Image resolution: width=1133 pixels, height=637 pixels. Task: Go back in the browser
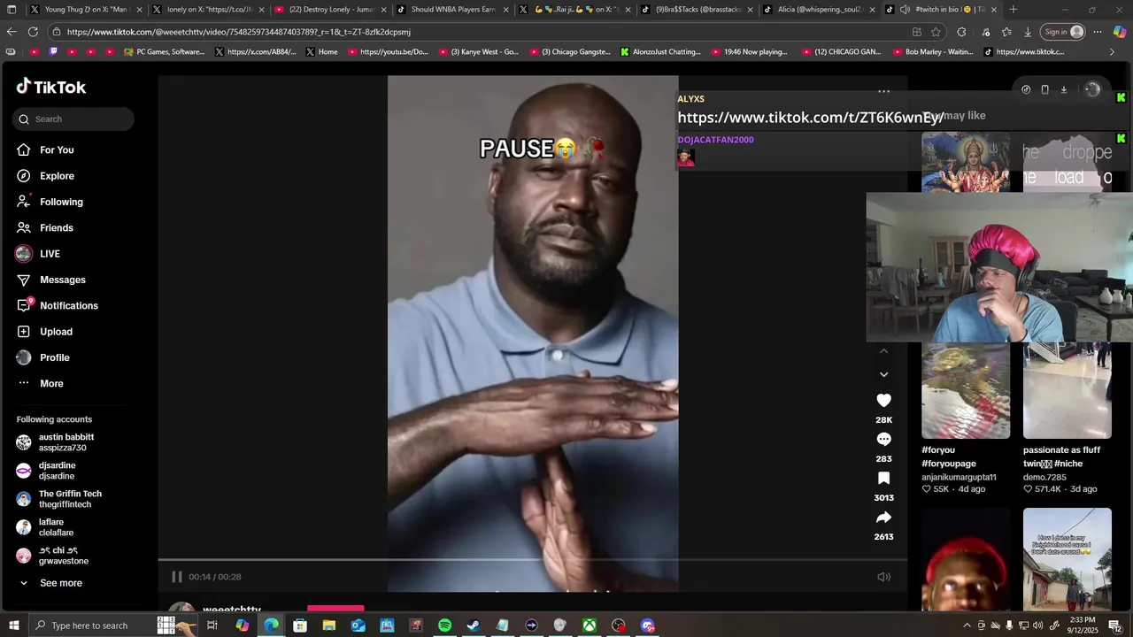click(x=12, y=32)
